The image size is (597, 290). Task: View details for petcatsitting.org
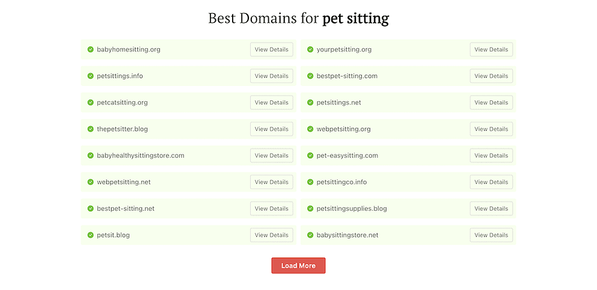pos(271,103)
